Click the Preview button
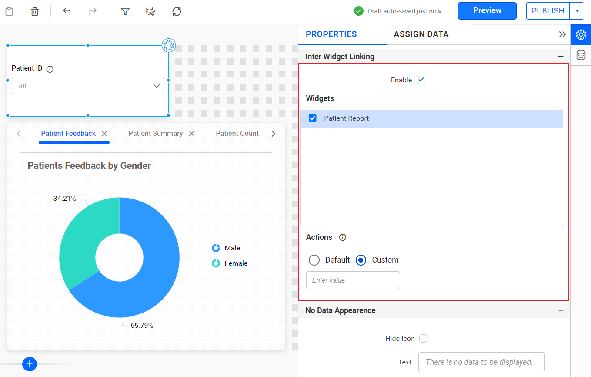The width and height of the screenshot is (591, 377). coord(487,10)
